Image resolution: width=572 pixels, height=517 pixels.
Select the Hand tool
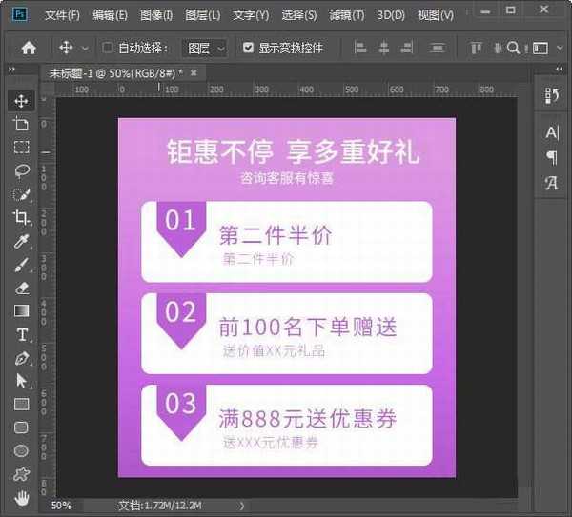(x=21, y=497)
